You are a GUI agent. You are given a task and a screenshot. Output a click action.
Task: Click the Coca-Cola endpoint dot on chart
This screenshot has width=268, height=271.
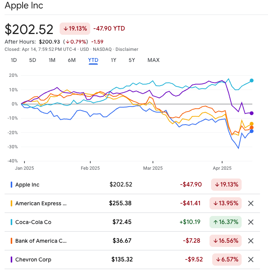pos(252,81)
